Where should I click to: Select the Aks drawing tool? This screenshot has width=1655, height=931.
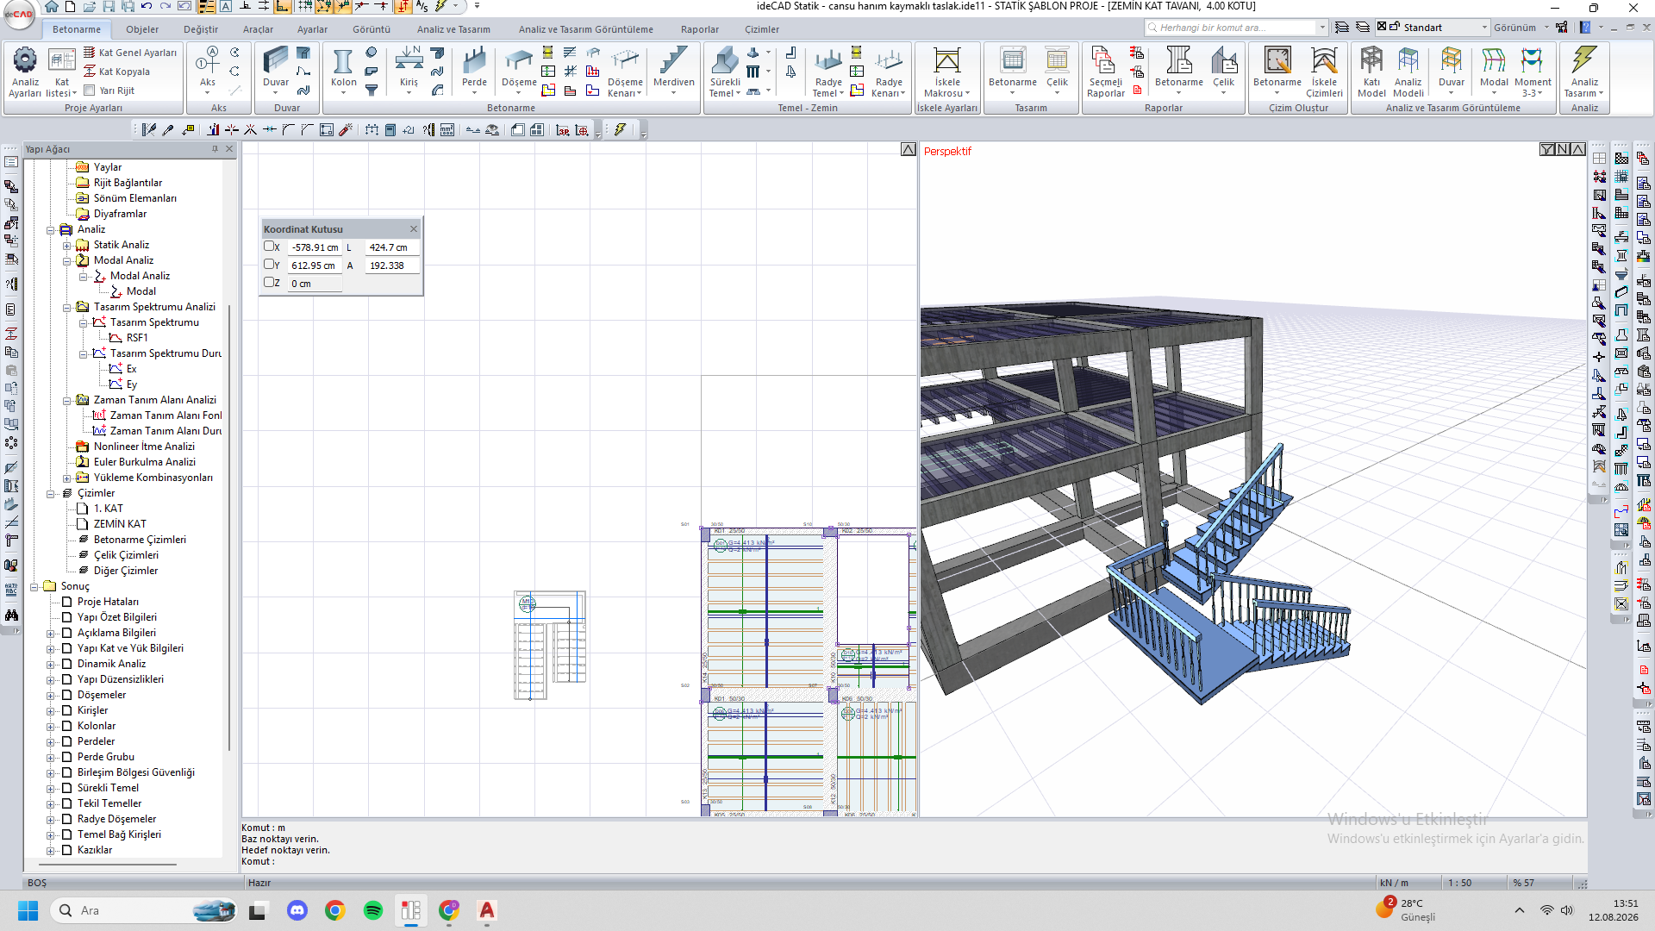(208, 69)
